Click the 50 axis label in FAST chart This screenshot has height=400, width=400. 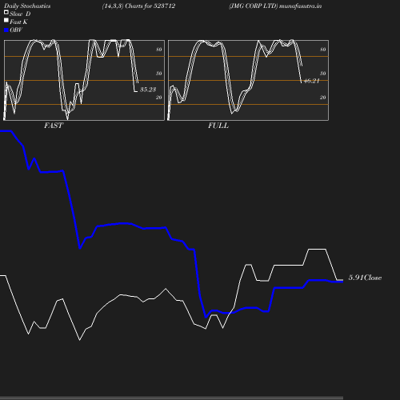tap(159, 74)
